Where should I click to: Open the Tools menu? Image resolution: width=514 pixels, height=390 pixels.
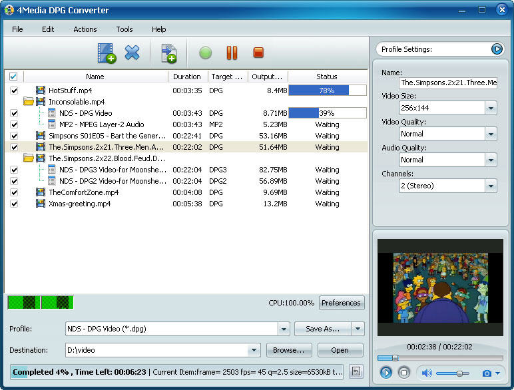pos(125,29)
